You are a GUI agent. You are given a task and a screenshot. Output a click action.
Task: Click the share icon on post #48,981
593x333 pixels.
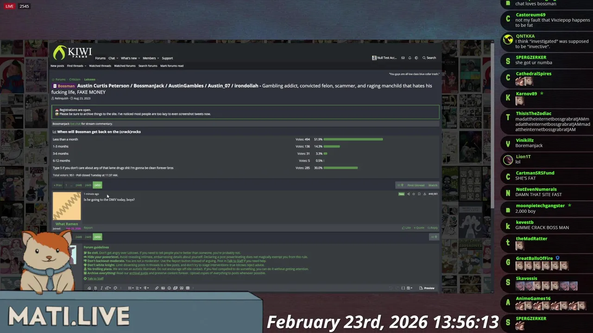pyautogui.click(x=408, y=194)
